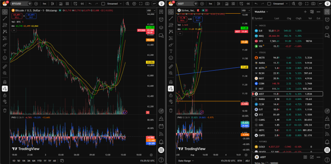Select trend line tool in BTCUSD window
The image size is (331, 164).
[x=5, y=19]
